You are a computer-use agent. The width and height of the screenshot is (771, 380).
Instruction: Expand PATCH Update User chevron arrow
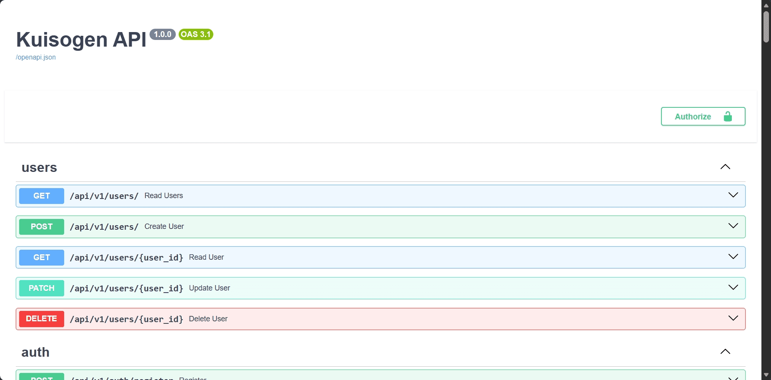pos(733,288)
